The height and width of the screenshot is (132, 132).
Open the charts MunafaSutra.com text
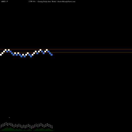tap(66, 2)
